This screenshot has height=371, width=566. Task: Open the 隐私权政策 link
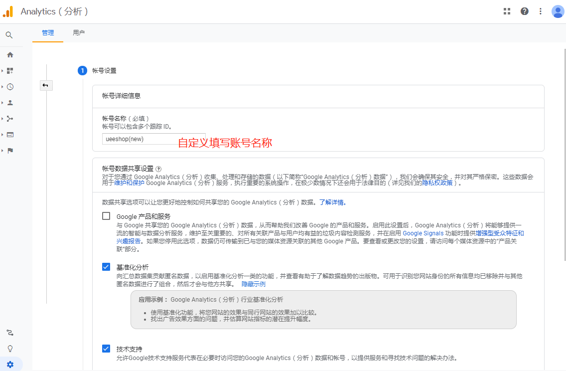pyautogui.click(x=437, y=183)
